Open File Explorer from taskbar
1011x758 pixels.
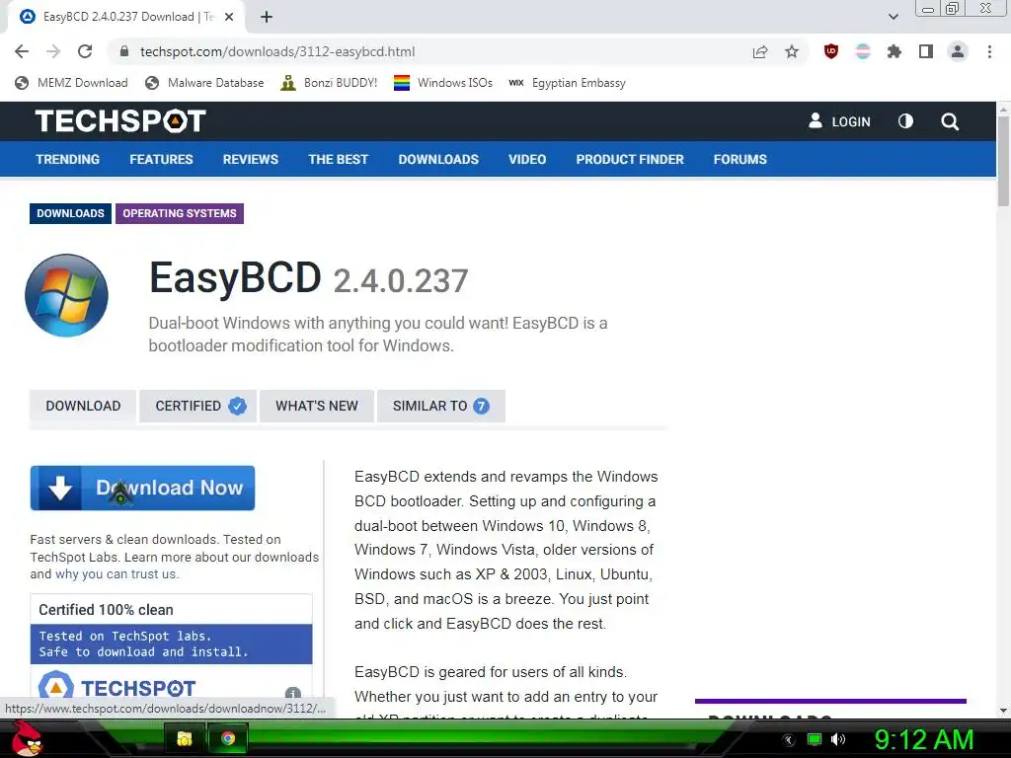[x=185, y=738]
